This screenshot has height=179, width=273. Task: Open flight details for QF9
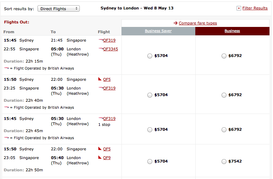pos(107,158)
